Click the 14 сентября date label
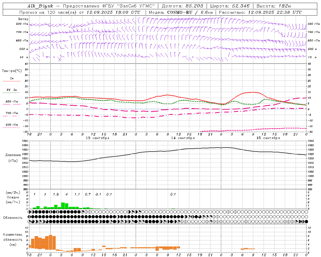The image size is (321, 257). pyautogui.click(x=183, y=138)
